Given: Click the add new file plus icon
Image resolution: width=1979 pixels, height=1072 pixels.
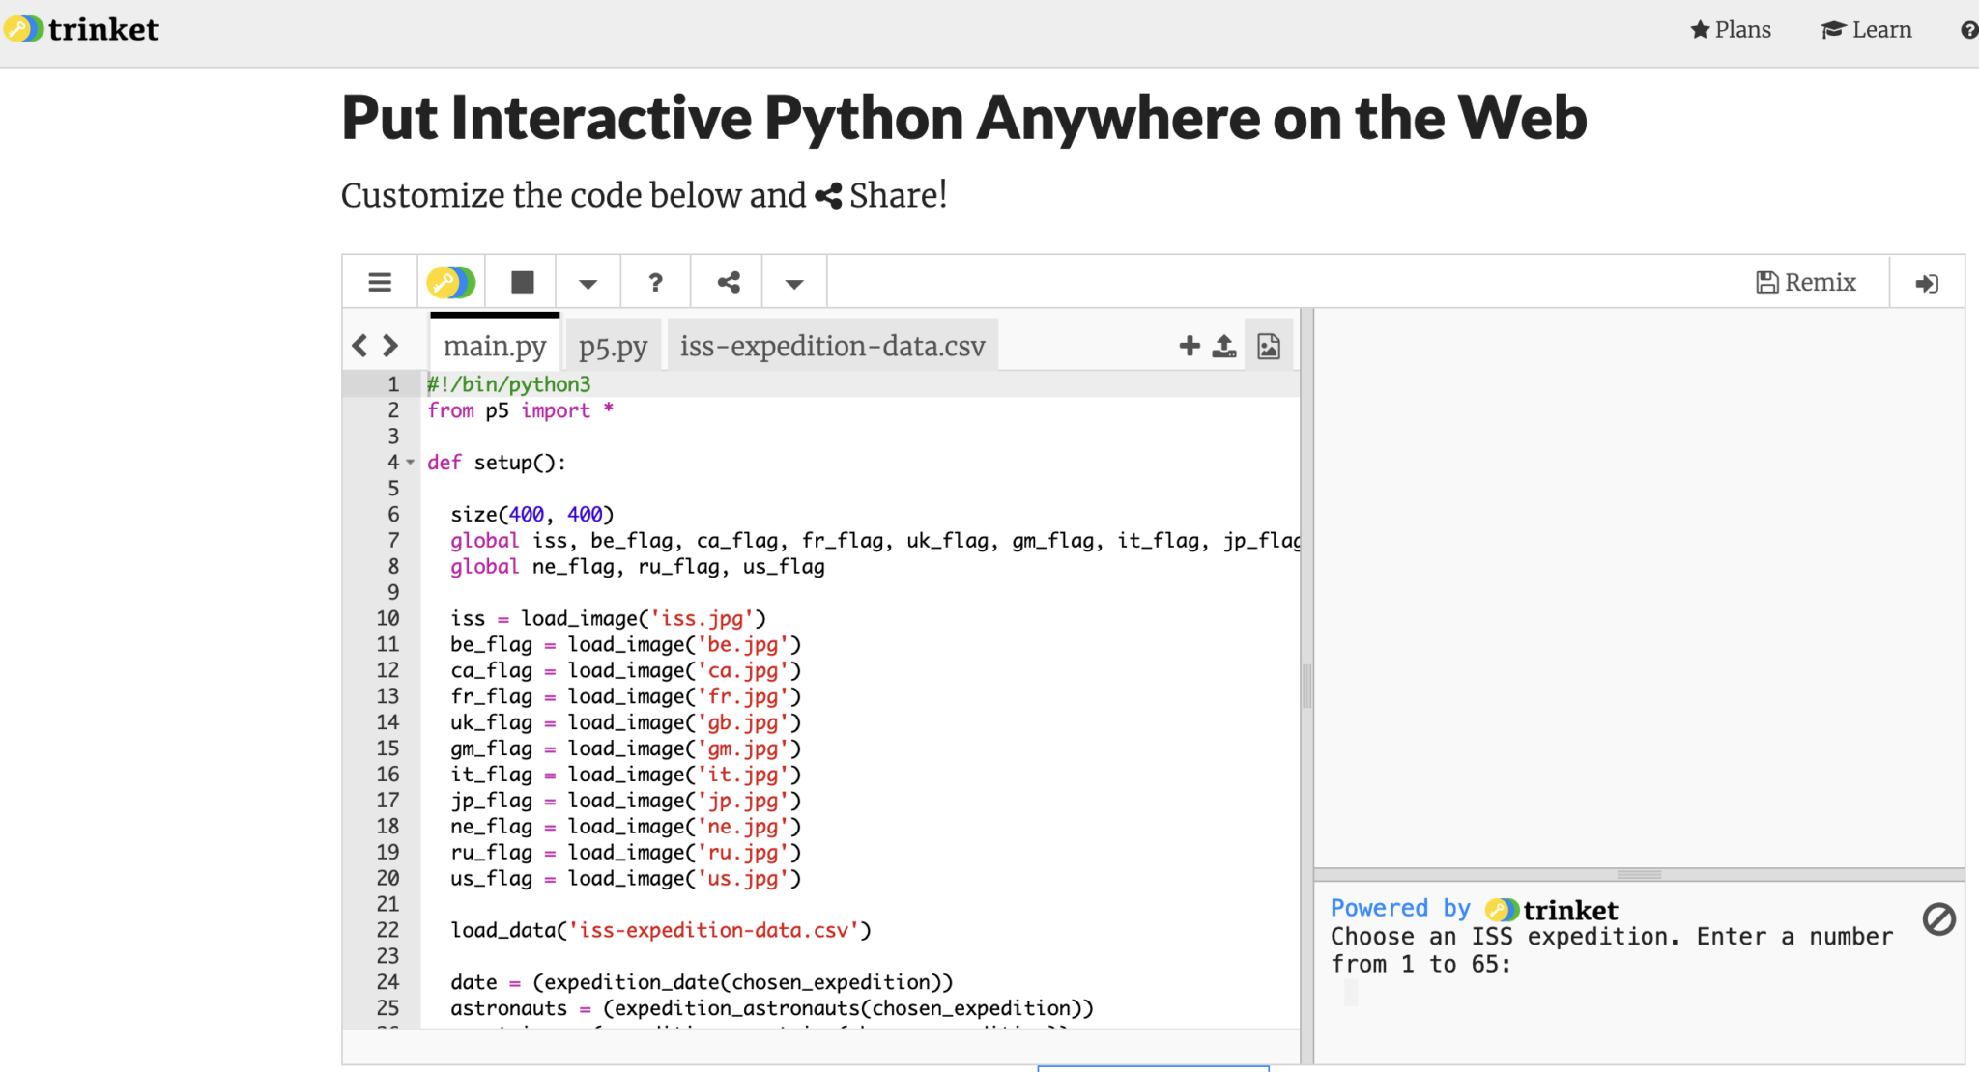Looking at the screenshot, I should pos(1190,346).
